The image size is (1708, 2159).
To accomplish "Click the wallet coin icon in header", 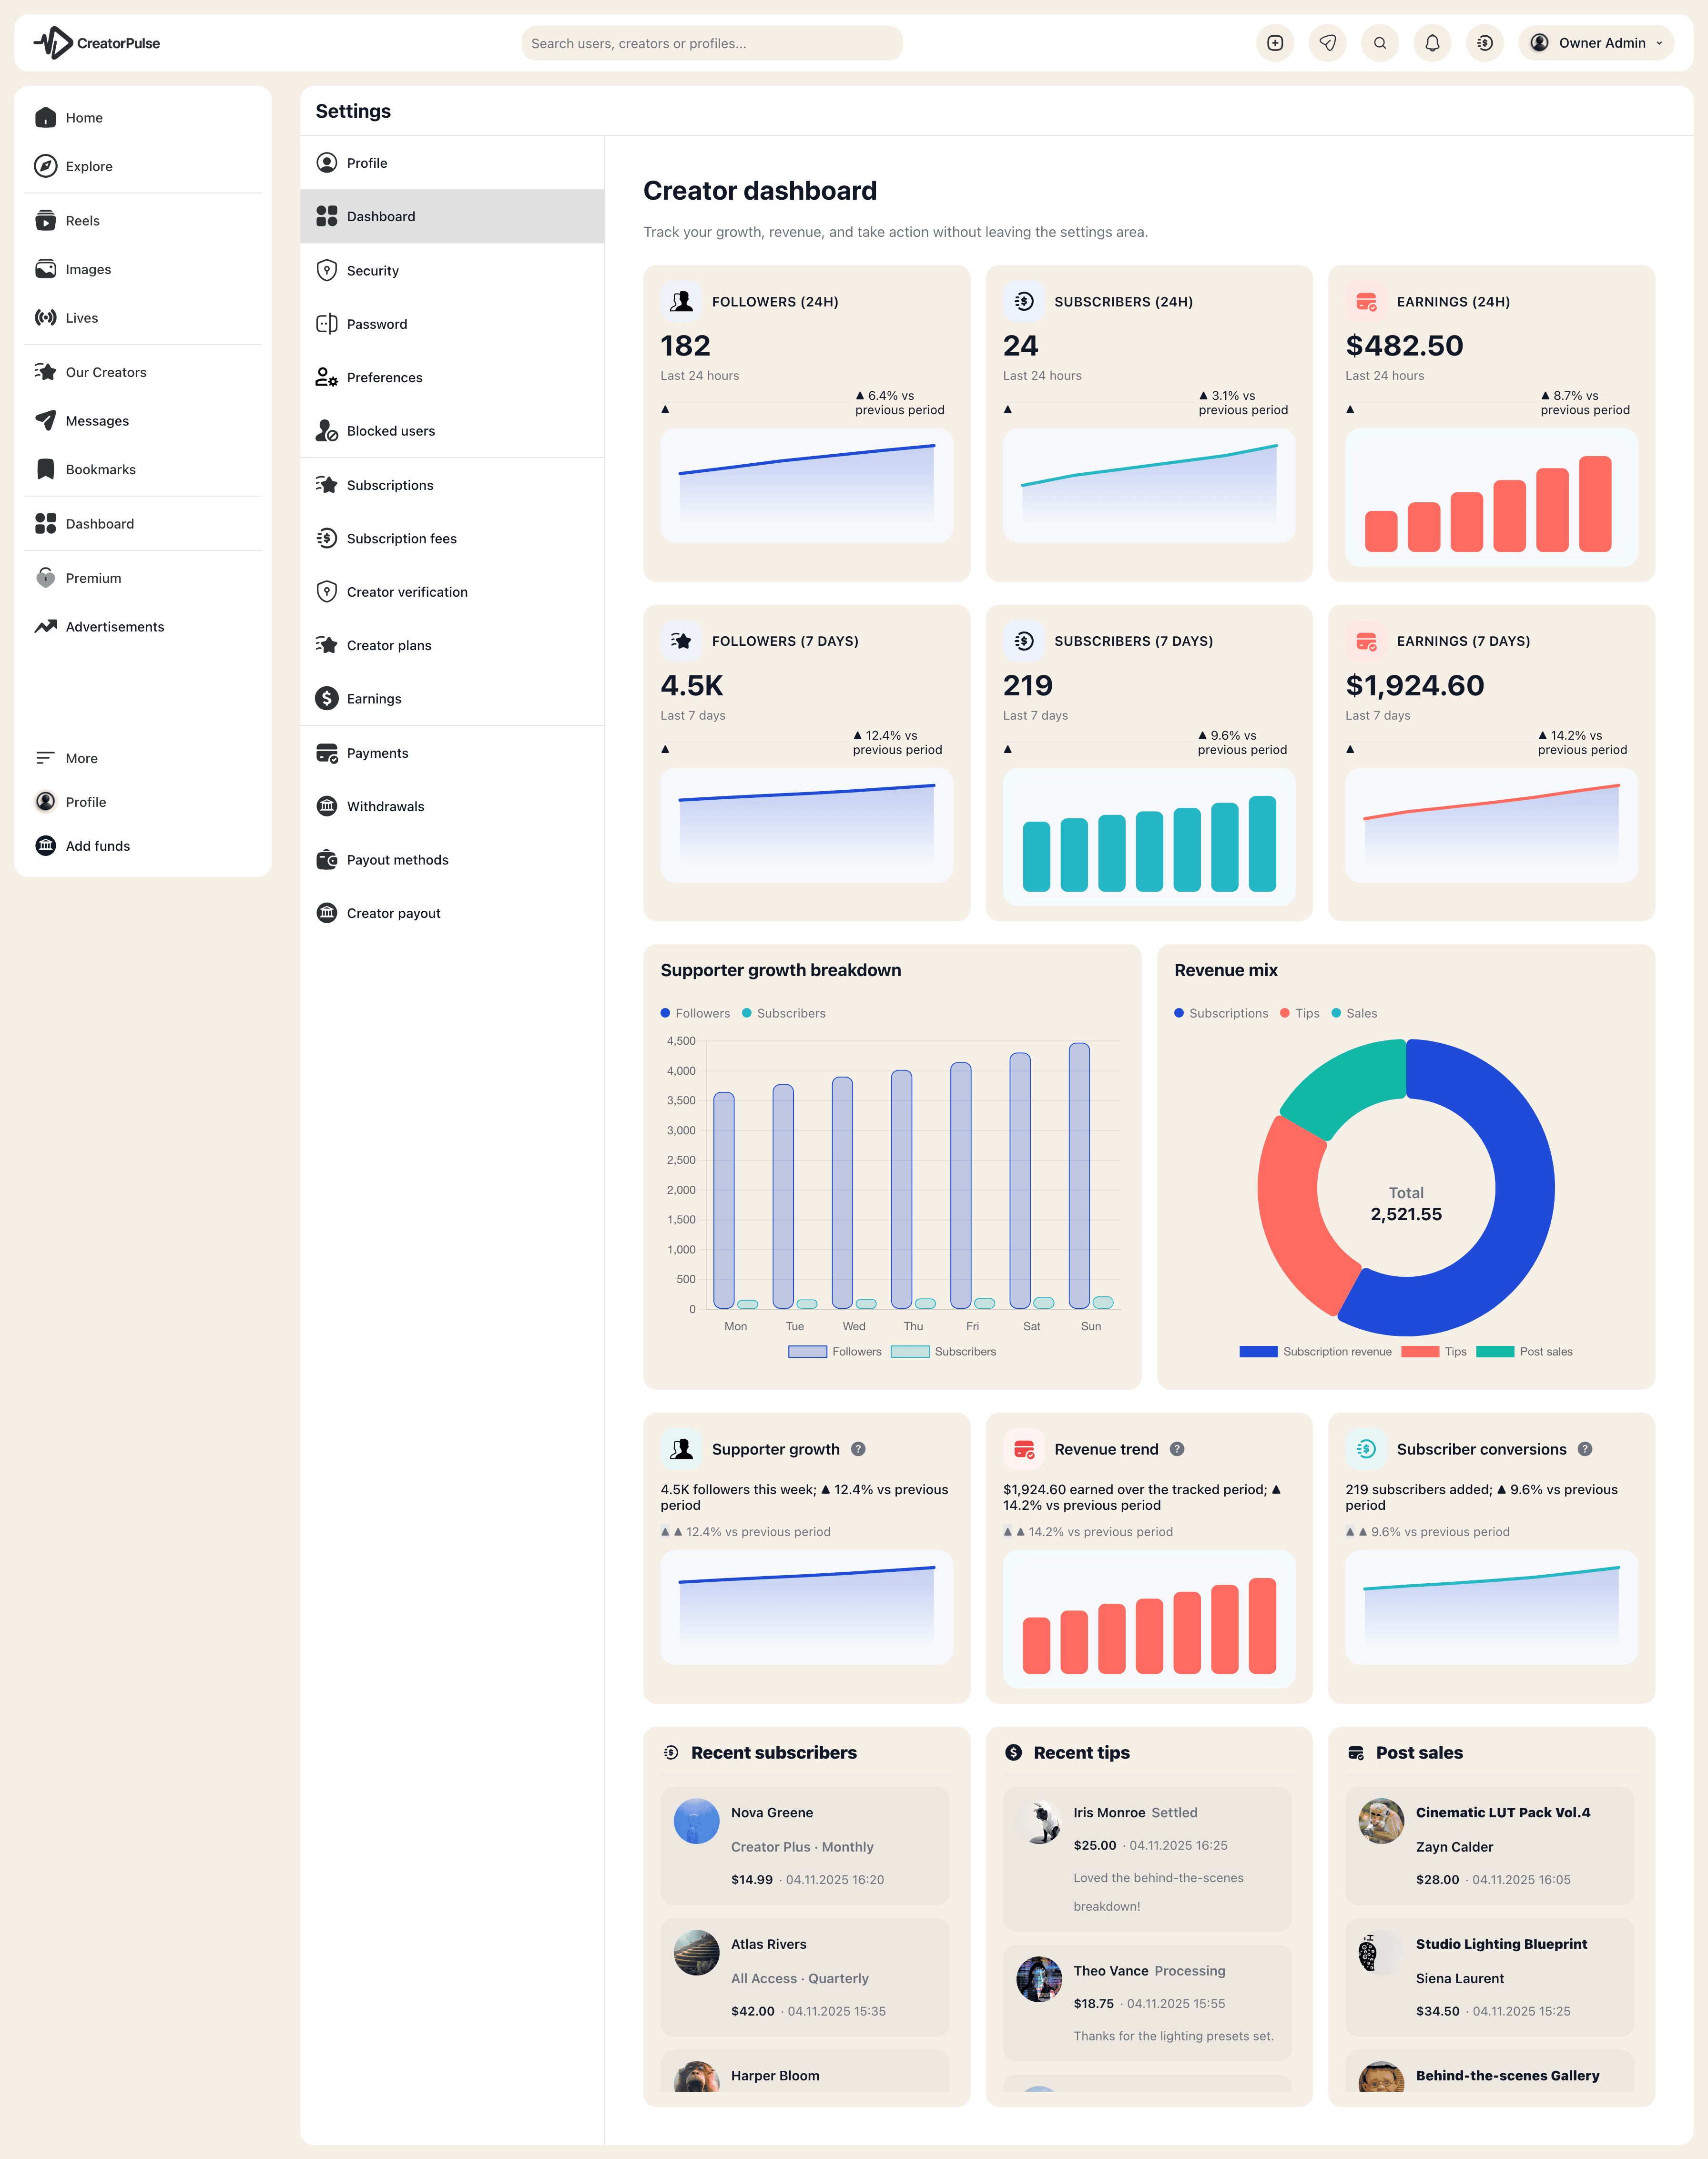I will 1484,43.
